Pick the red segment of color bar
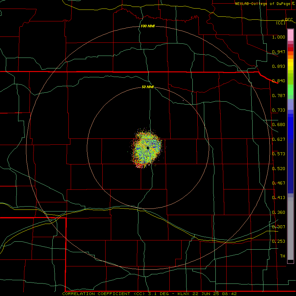 click(290, 49)
